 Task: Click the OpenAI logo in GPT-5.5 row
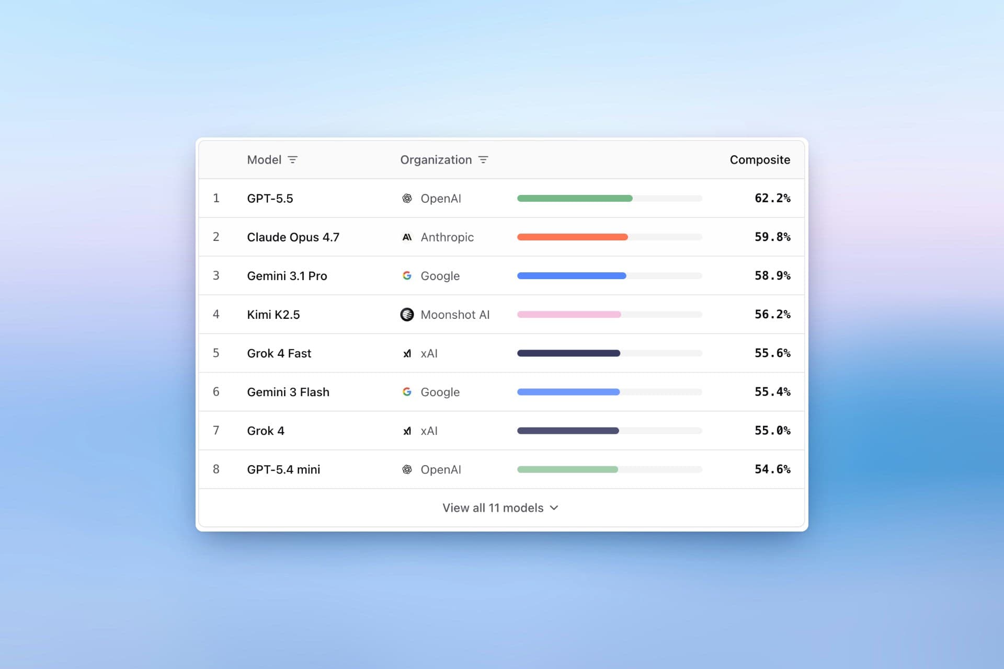click(x=407, y=199)
